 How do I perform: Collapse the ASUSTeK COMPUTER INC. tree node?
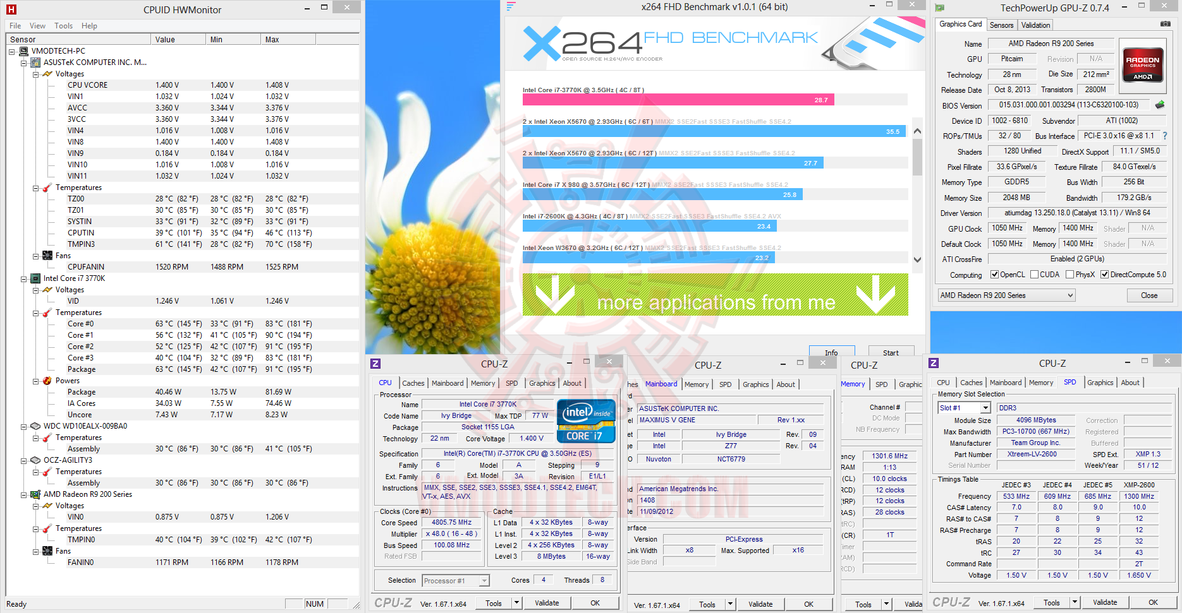[x=23, y=62]
